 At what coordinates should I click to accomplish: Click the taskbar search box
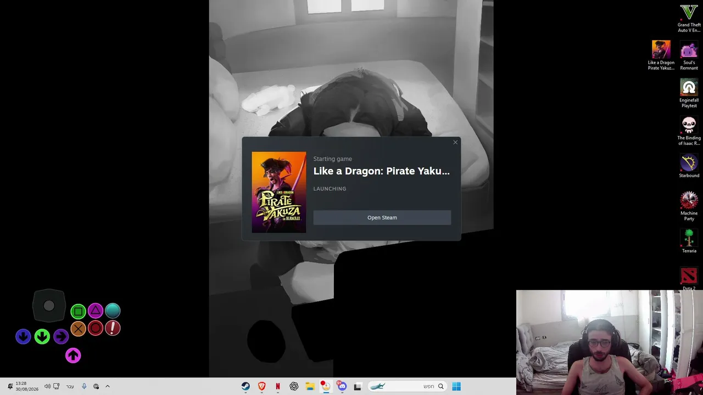point(407,386)
